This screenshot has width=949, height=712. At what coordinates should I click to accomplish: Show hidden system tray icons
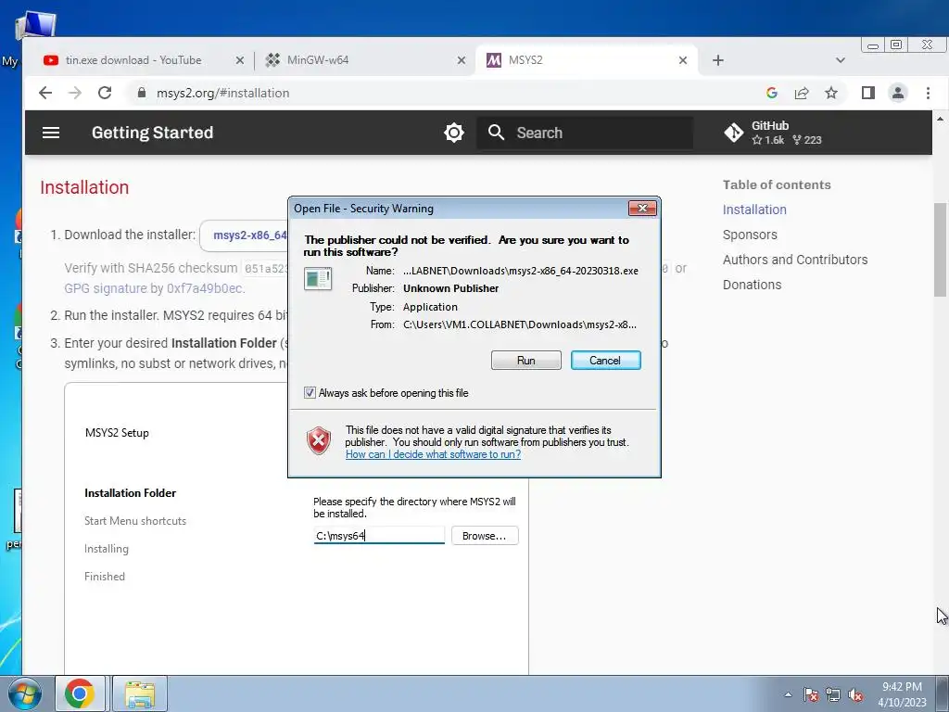pos(788,695)
